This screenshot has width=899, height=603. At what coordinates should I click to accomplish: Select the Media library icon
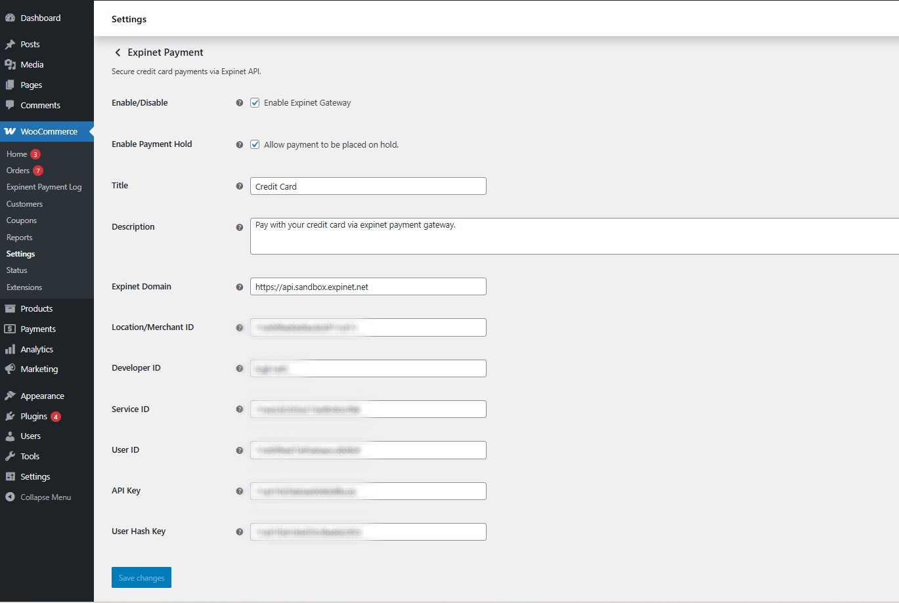click(10, 64)
